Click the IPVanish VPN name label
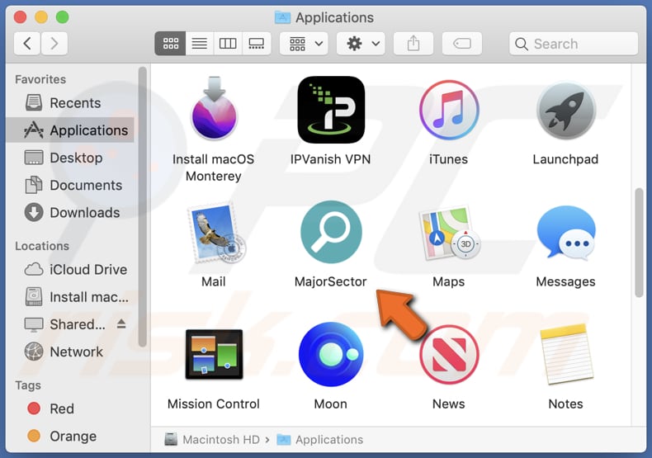652x458 pixels. pos(330,159)
